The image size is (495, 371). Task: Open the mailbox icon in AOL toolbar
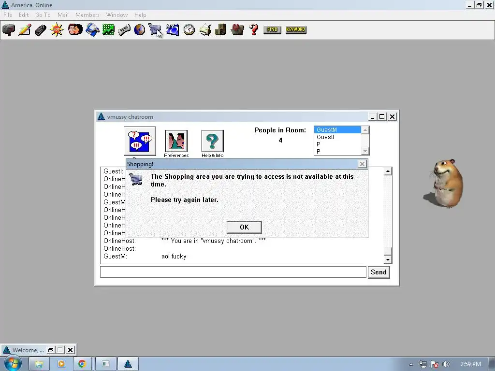(x=9, y=30)
